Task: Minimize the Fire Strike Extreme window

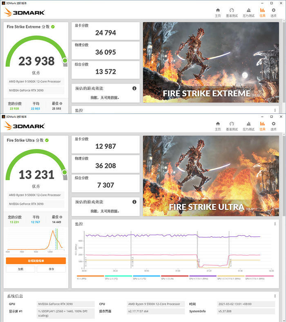Action: click(x=262, y=3)
